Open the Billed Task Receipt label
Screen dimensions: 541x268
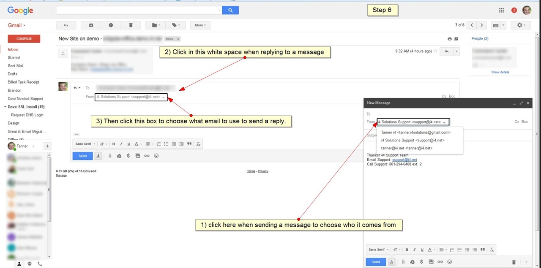tap(23, 82)
